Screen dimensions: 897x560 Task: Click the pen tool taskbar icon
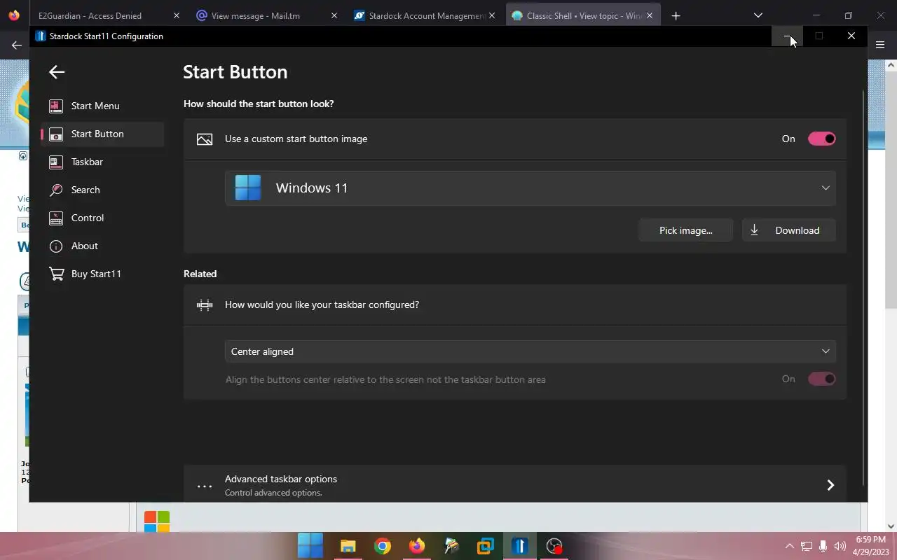pos(451,546)
